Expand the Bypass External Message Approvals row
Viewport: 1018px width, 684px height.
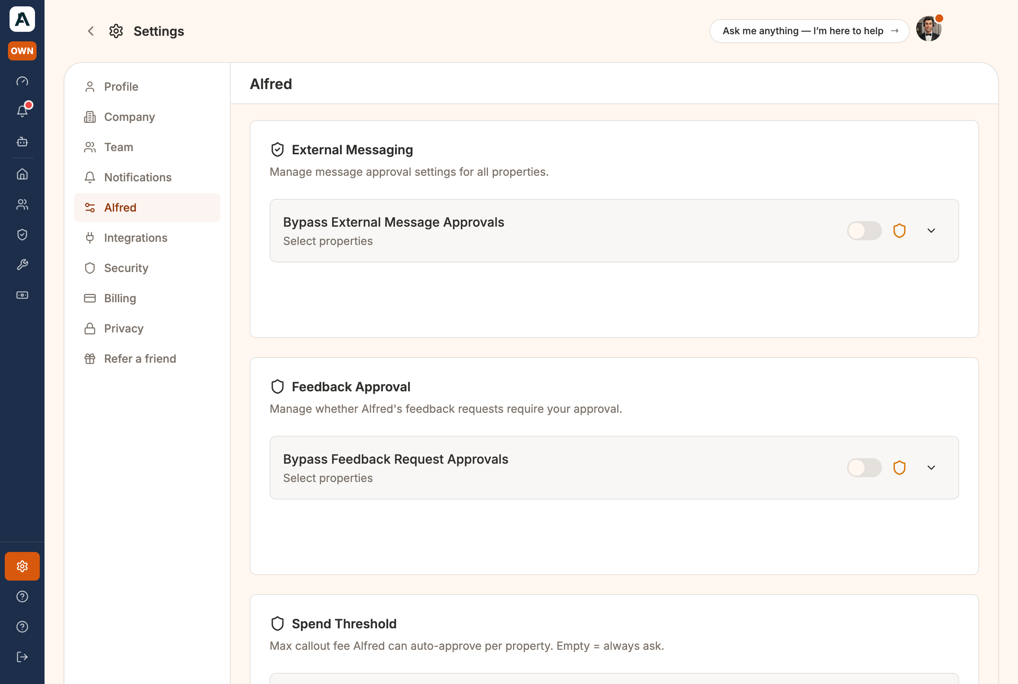tap(931, 231)
